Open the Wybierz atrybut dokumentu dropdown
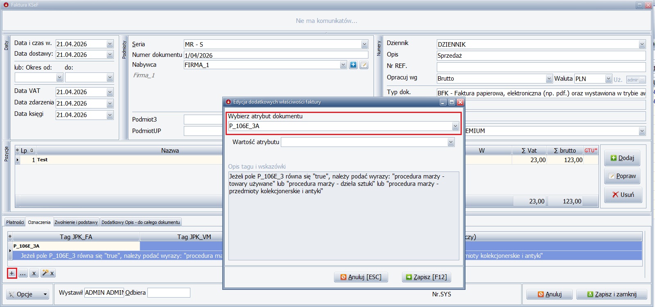The width and height of the screenshot is (655, 307). pyautogui.click(x=455, y=126)
